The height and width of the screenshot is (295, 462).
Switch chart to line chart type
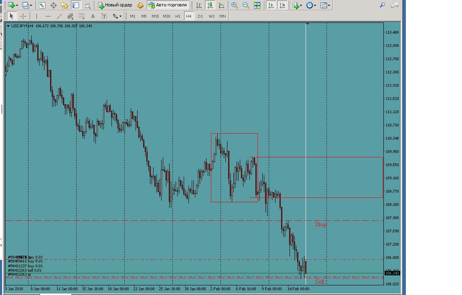(221, 5)
